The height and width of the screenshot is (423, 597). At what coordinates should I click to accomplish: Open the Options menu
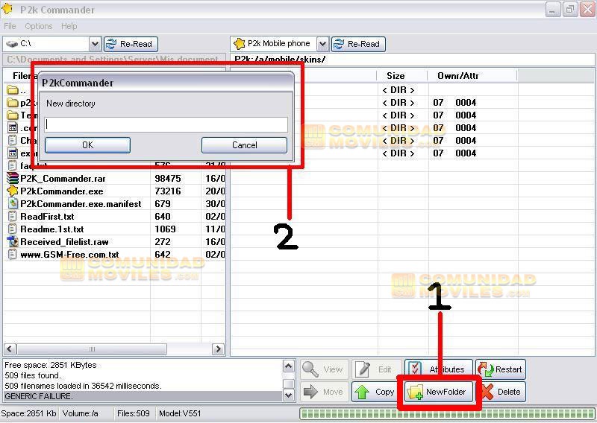(x=39, y=26)
